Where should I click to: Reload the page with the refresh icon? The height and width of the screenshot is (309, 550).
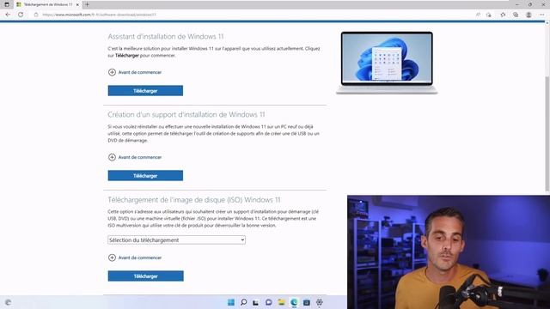[21, 15]
